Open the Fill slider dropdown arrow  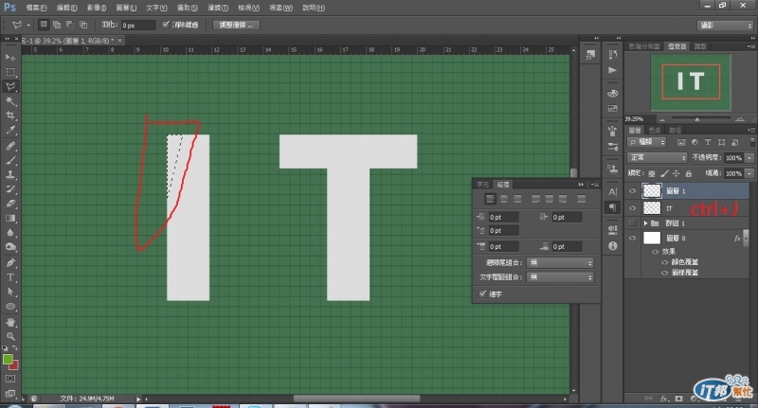(749, 173)
